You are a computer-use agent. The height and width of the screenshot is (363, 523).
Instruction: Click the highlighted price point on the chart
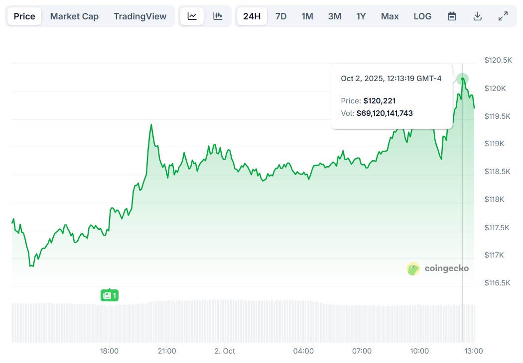(463, 79)
